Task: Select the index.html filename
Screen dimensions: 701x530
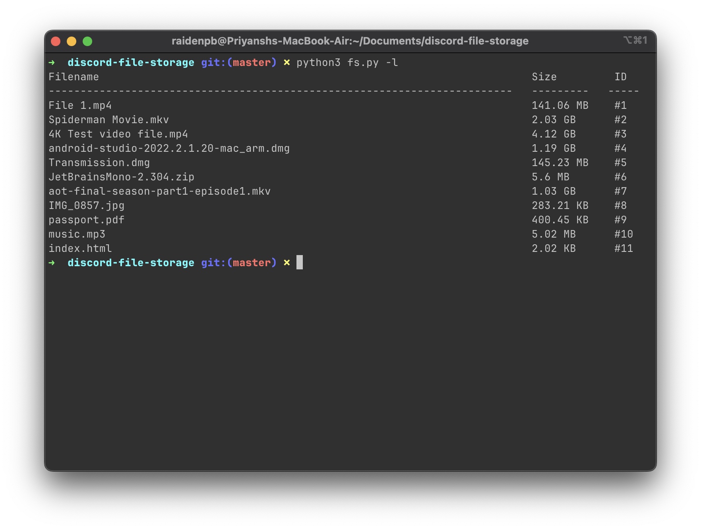Action: coord(79,248)
